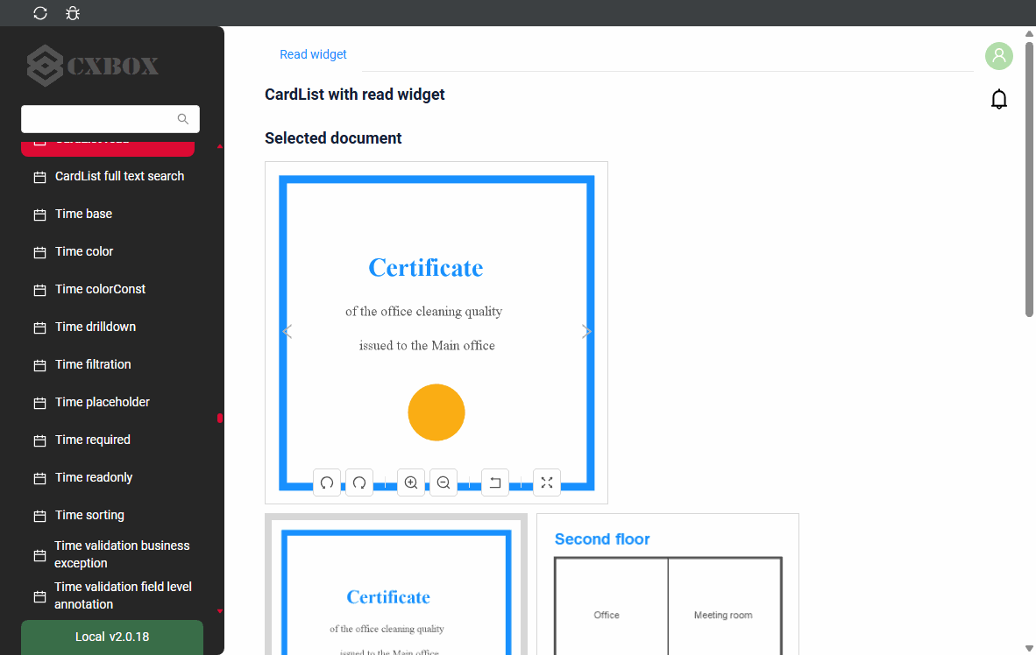The image size is (1036, 655).
Task: Show the next document with the right arrow
Action: tap(586, 332)
